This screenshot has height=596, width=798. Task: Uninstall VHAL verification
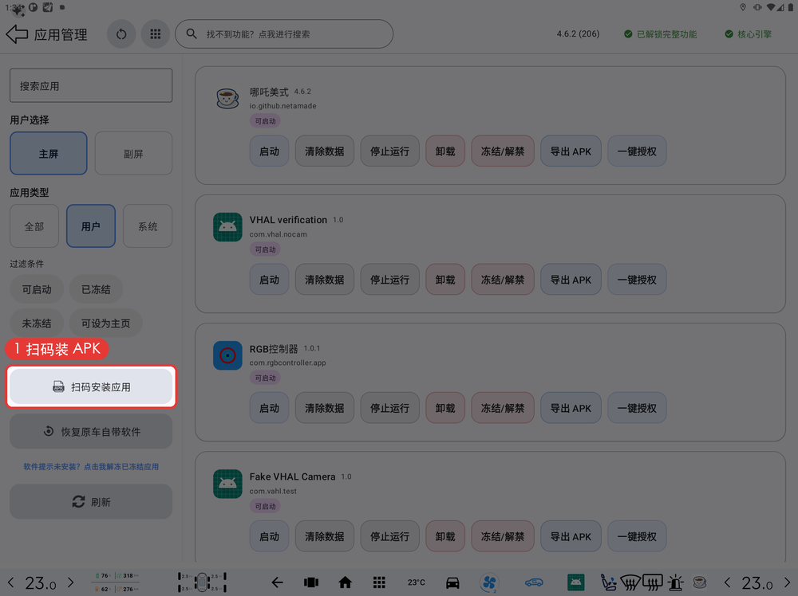[x=445, y=280]
